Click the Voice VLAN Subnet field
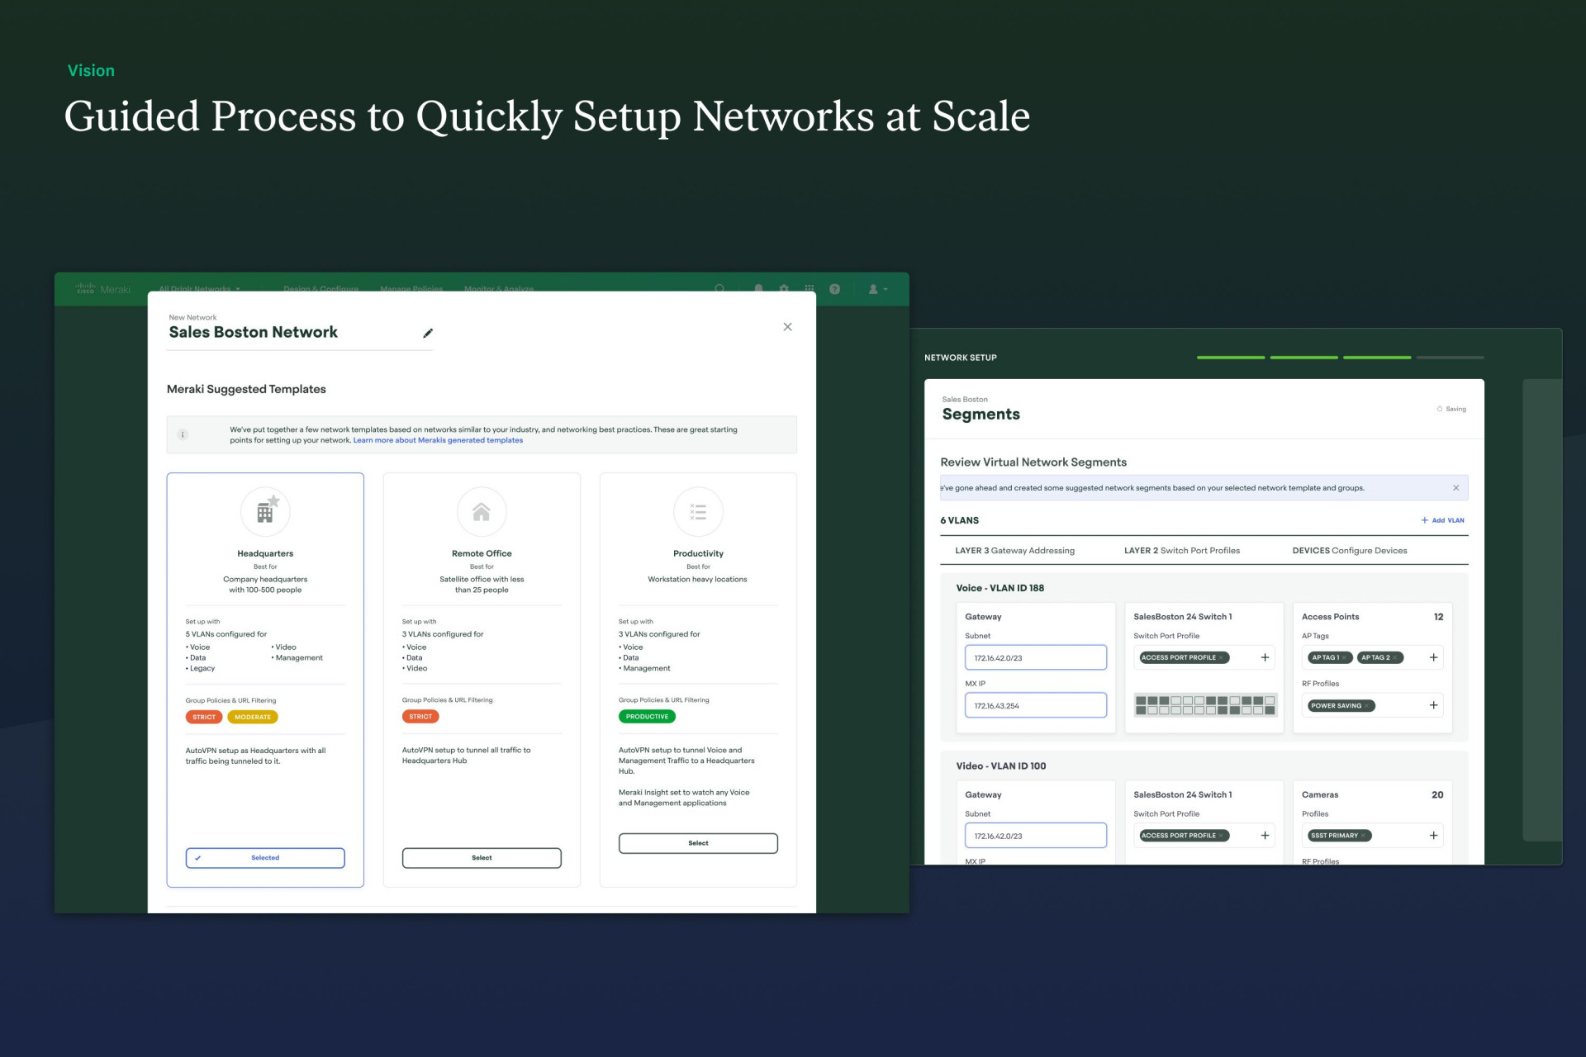Screen dimensions: 1586x1057 [1036, 658]
